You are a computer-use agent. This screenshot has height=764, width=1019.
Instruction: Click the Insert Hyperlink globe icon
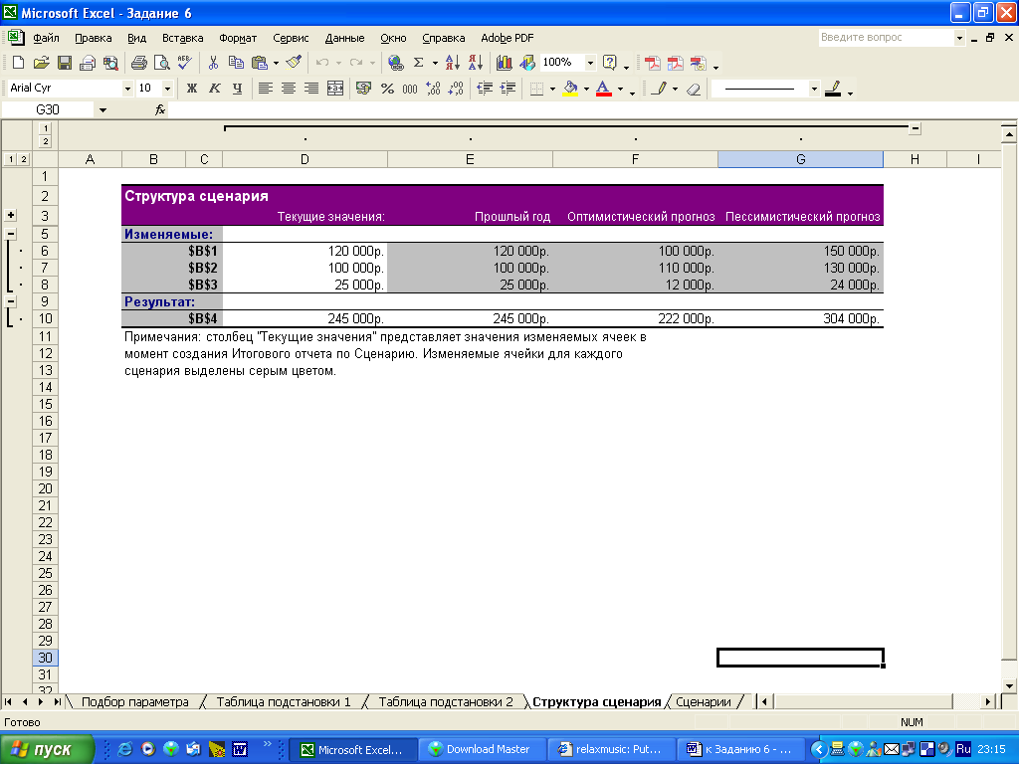pyautogui.click(x=395, y=63)
